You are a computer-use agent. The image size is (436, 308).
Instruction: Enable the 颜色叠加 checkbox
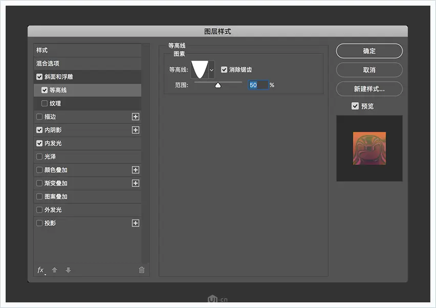click(x=39, y=170)
